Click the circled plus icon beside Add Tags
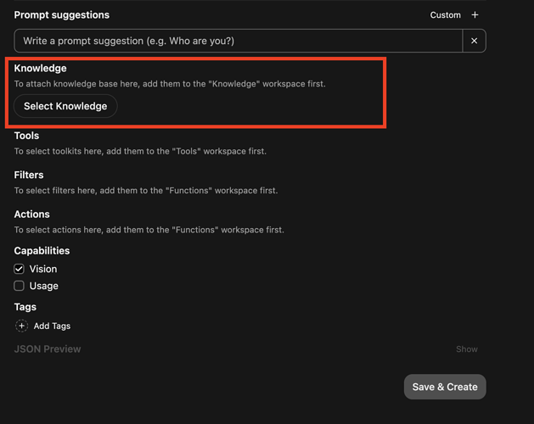The image size is (534, 424). click(21, 326)
